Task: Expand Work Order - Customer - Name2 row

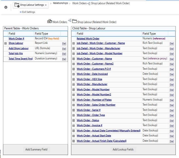Action: coord(74,64)
